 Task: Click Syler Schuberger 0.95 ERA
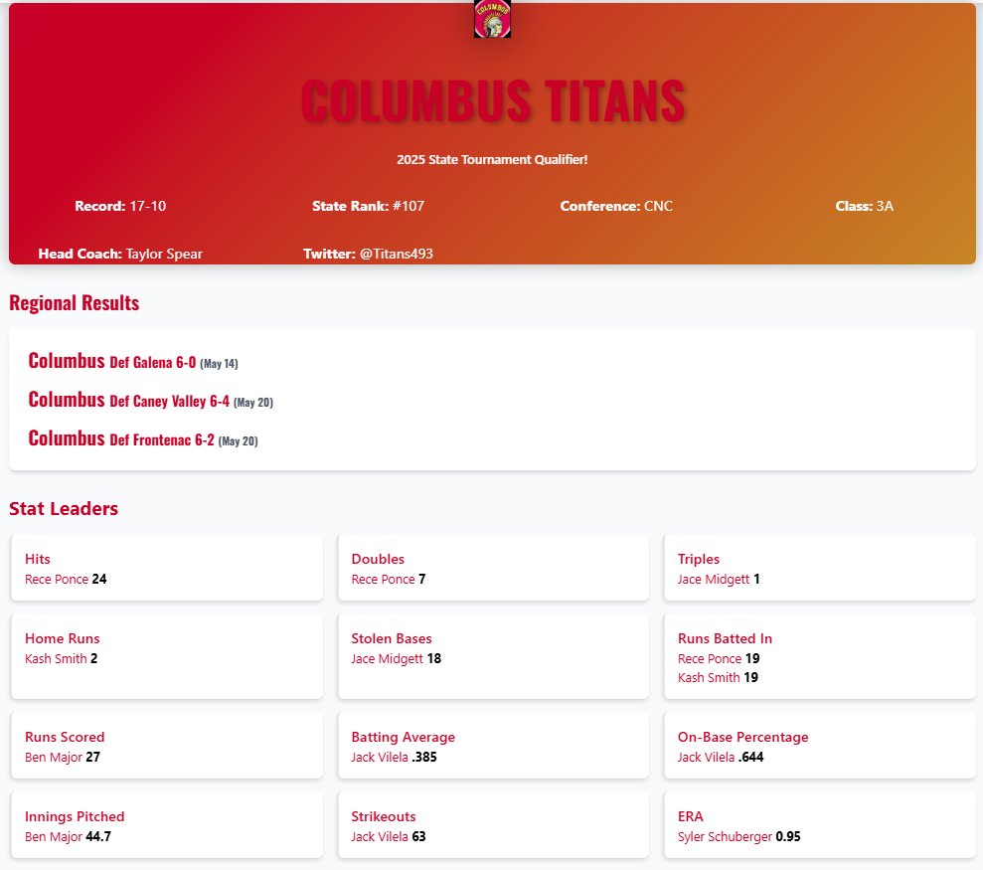[x=739, y=837]
